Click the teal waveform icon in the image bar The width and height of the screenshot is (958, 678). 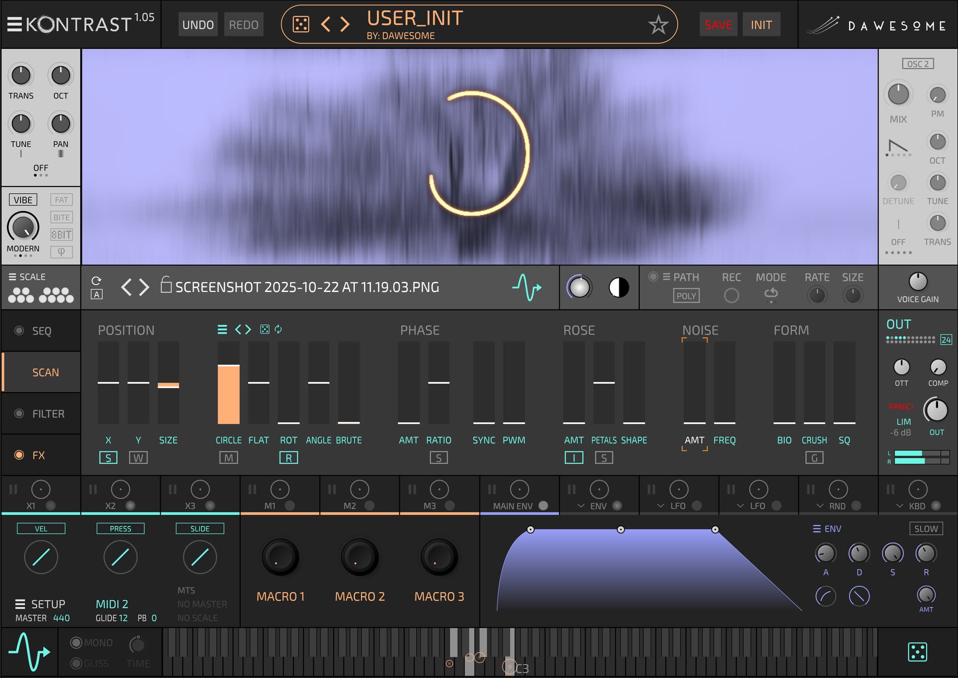click(x=526, y=287)
